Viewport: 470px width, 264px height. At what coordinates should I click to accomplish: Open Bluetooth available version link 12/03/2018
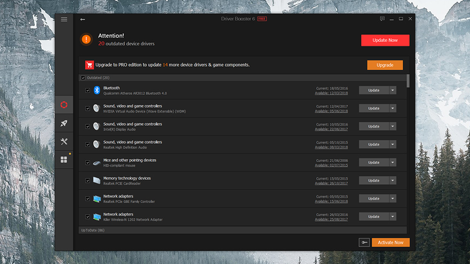[331, 93]
